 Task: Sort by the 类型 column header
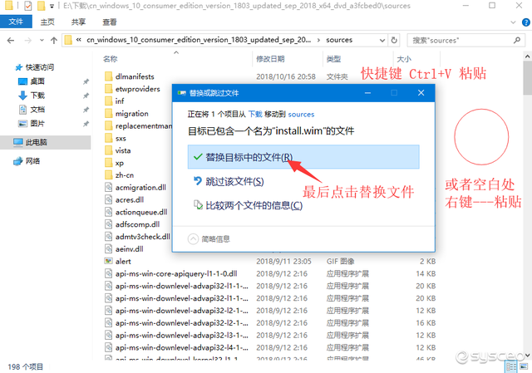click(x=333, y=59)
